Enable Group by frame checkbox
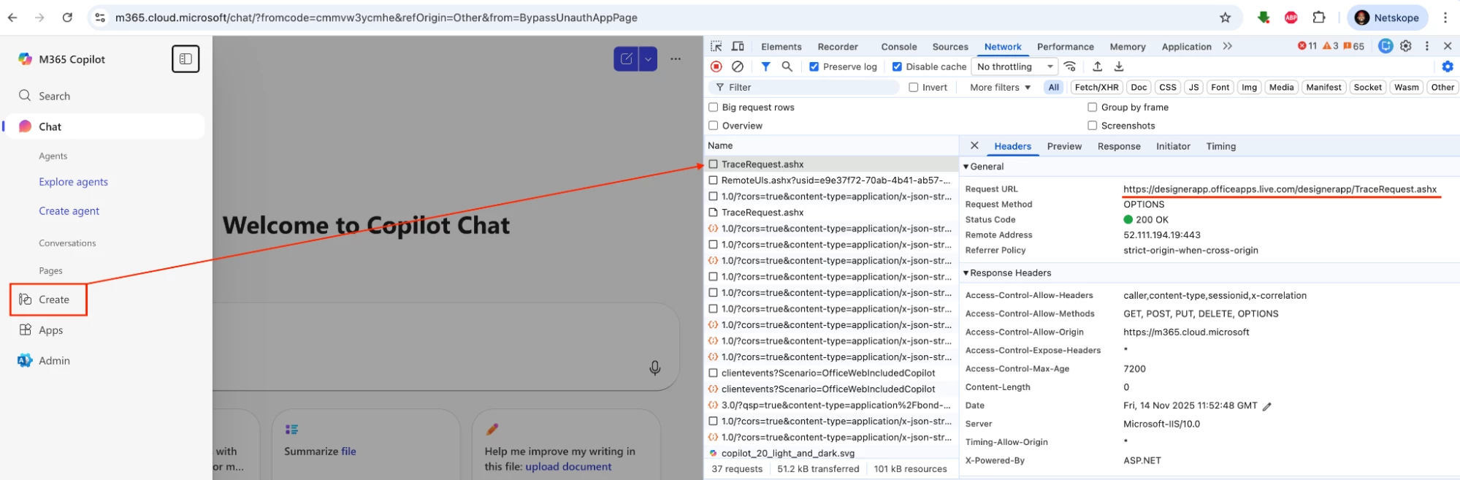 pos(1093,107)
